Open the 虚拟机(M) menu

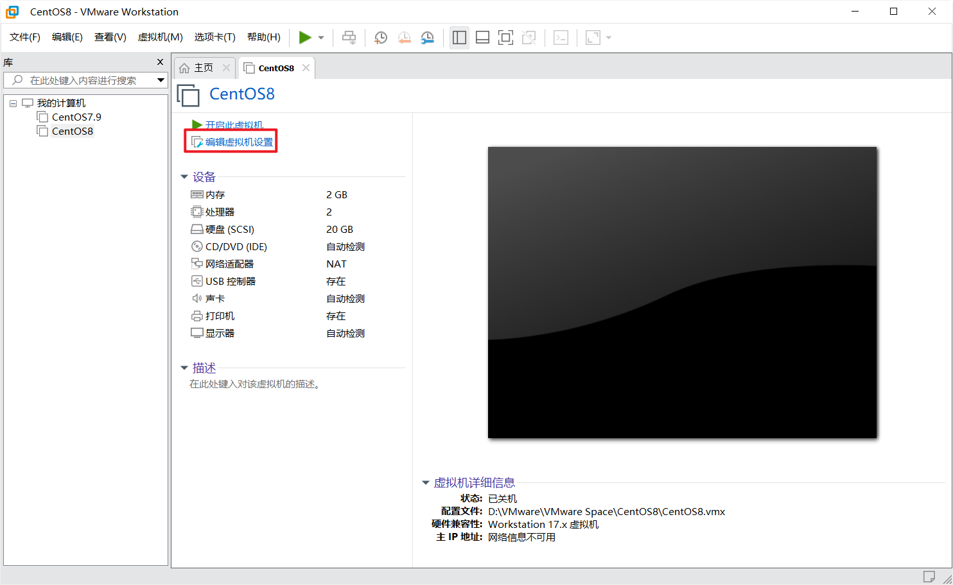[x=161, y=37]
